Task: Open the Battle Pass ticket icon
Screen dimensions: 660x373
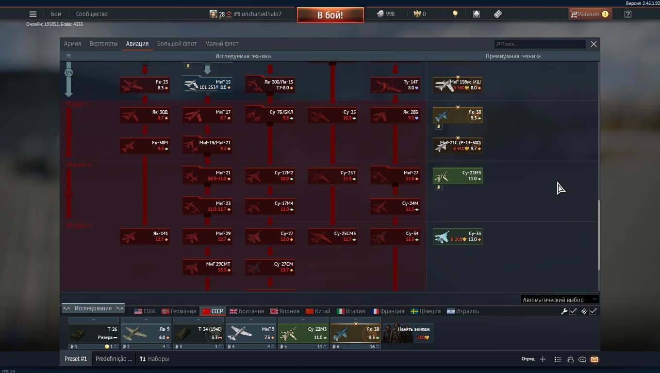Action: pos(498,14)
